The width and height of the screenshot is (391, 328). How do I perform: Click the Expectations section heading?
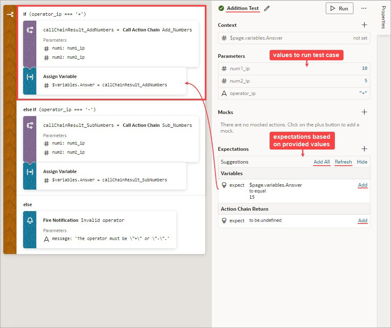pos(233,149)
